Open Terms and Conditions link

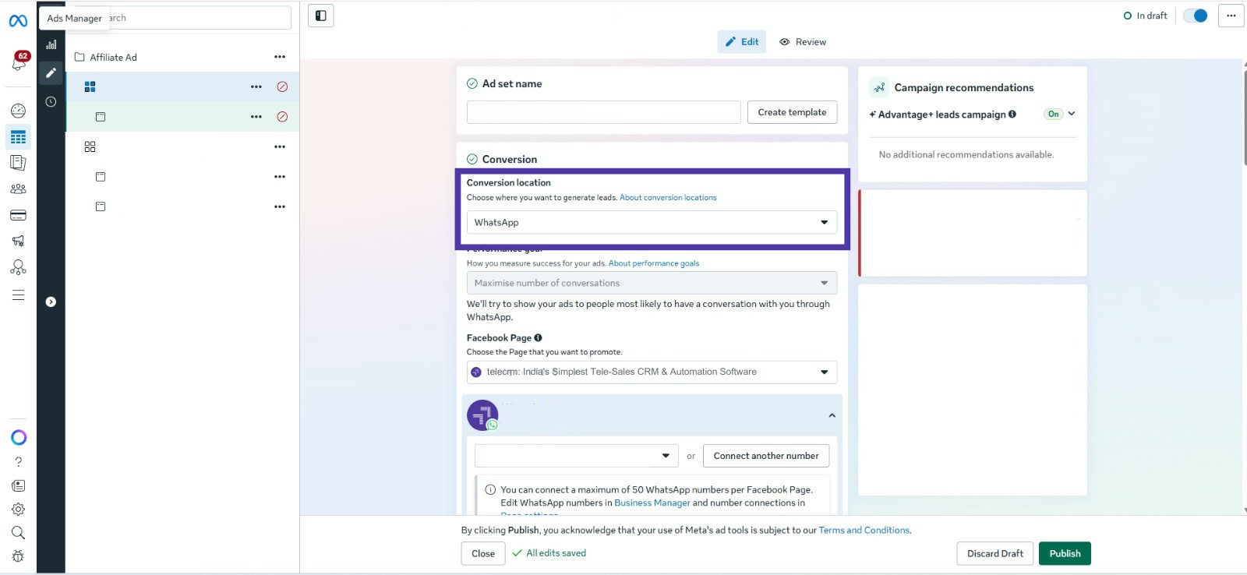tap(864, 531)
